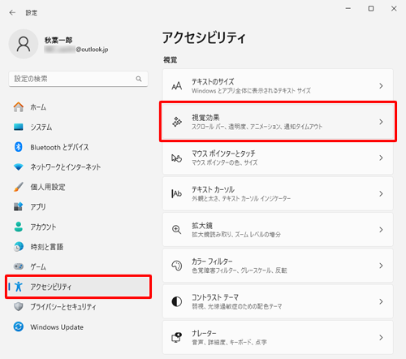The width and height of the screenshot is (406, 359).
Task: Open カラー フィルター via its chevron
Action: point(381,266)
